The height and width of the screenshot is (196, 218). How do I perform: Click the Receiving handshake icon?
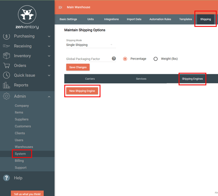click(6, 46)
